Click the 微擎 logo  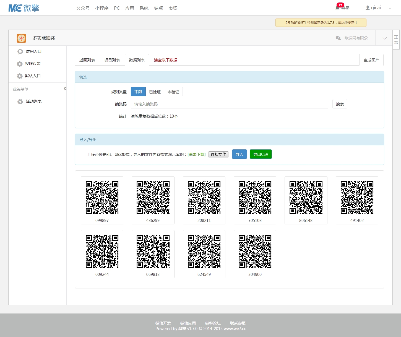point(24,8)
